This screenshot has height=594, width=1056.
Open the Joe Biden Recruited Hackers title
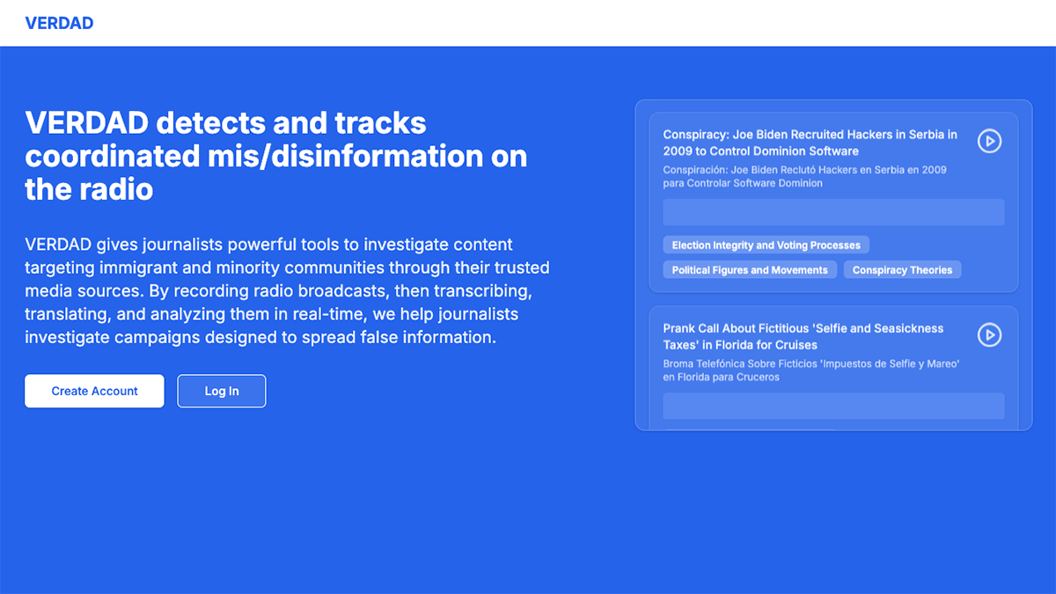[x=810, y=143]
